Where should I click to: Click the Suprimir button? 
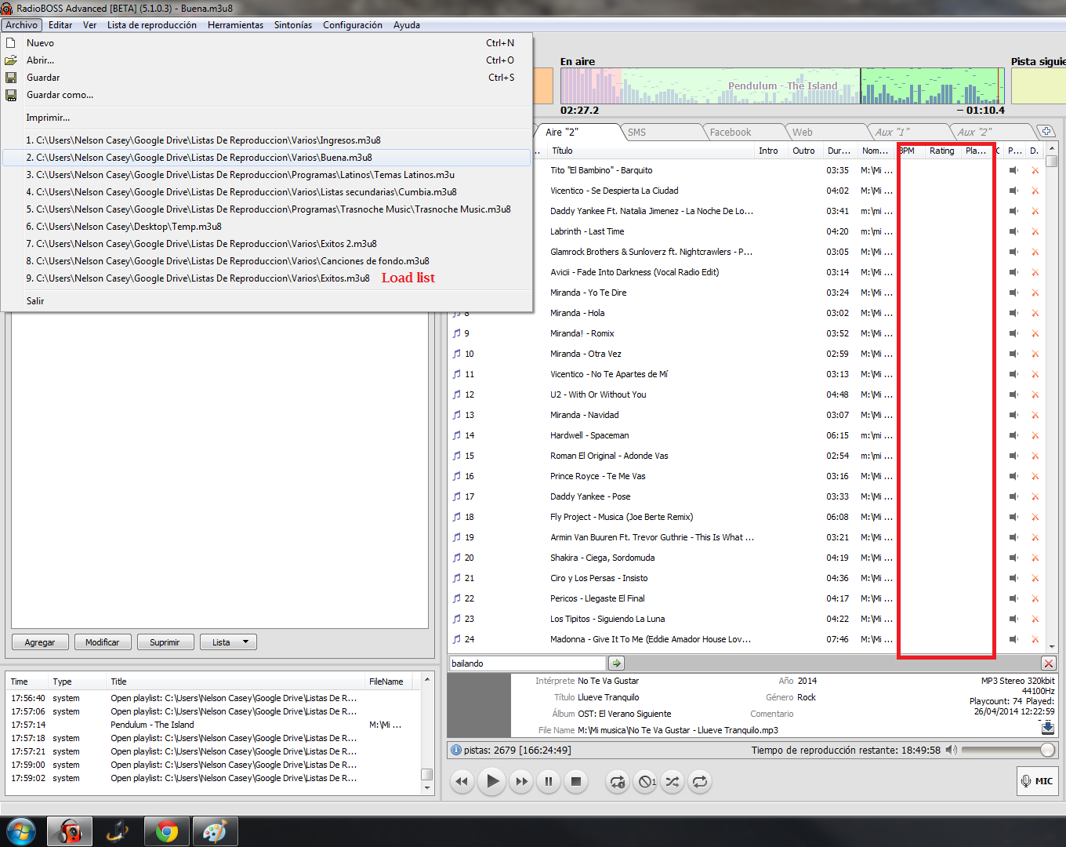point(165,642)
